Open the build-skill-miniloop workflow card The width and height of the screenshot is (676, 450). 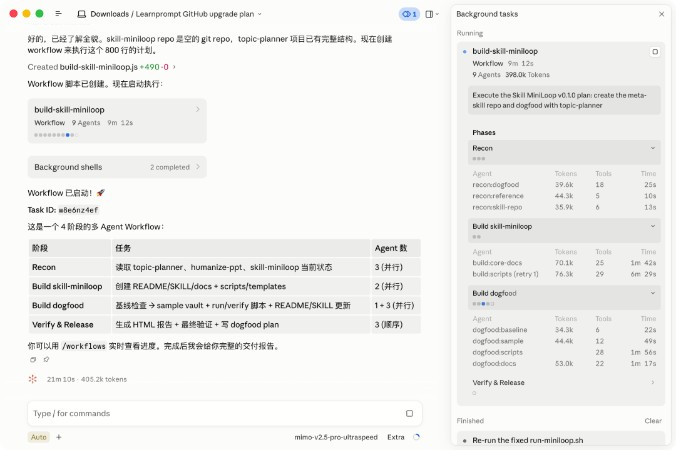(x=117, y=121)
